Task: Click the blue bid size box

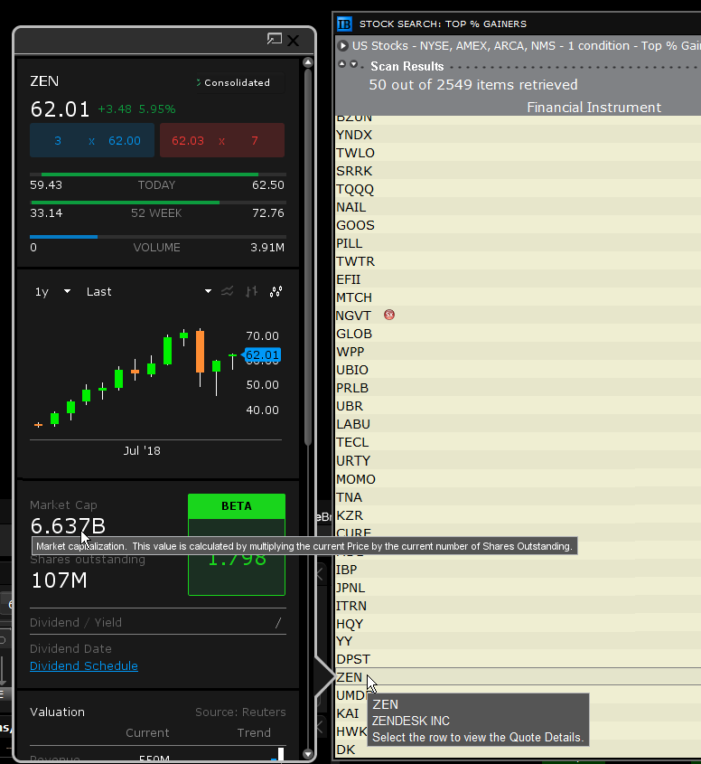Action: coord(92,141)
